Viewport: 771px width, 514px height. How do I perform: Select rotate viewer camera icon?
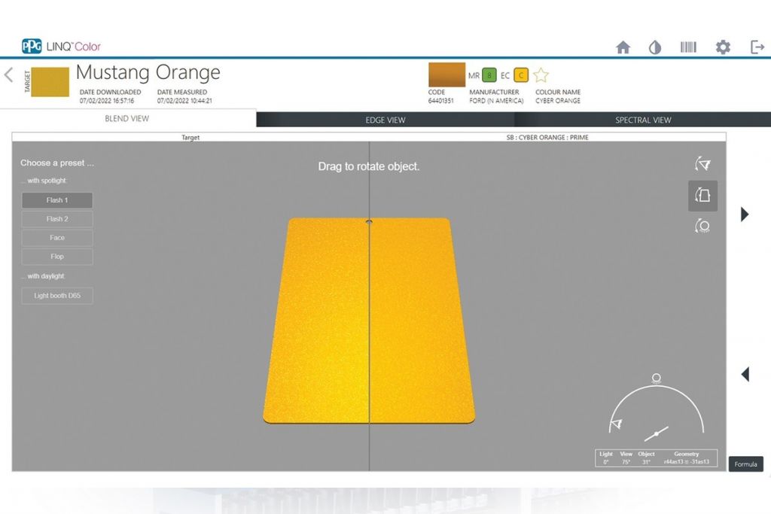[x=702, y=164]
